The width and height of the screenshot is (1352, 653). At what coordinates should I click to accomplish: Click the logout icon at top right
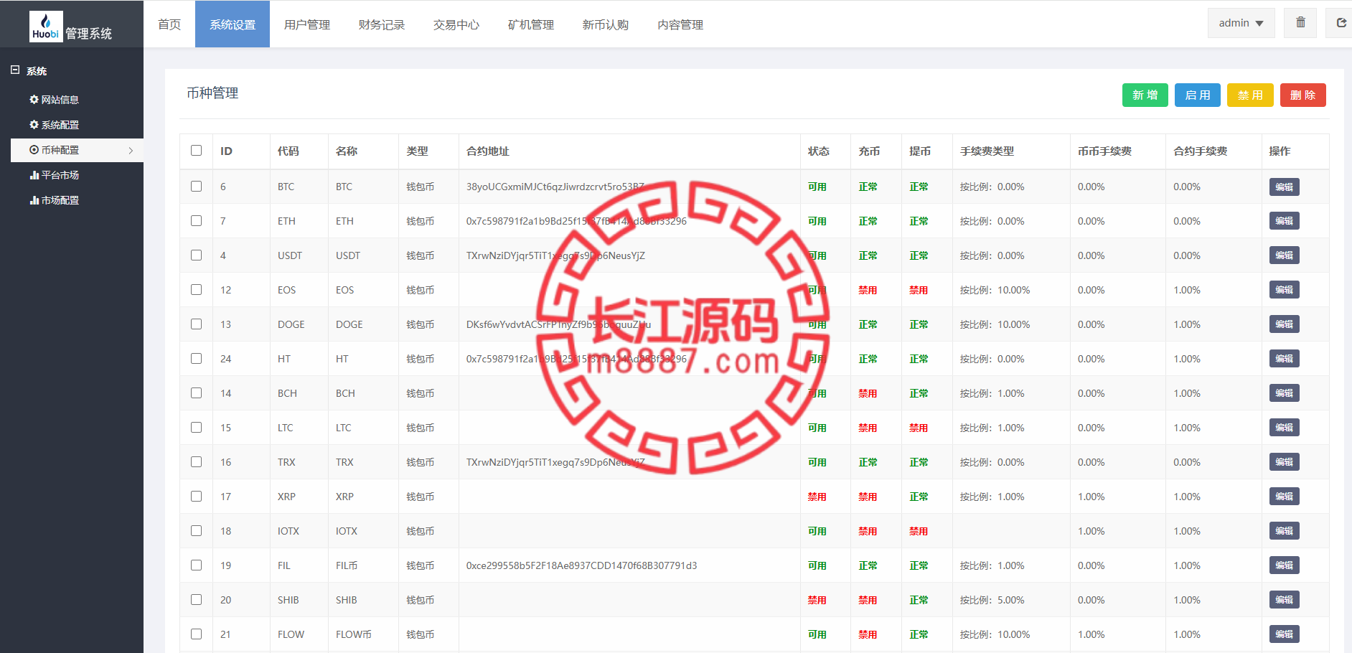point(1341,23)
